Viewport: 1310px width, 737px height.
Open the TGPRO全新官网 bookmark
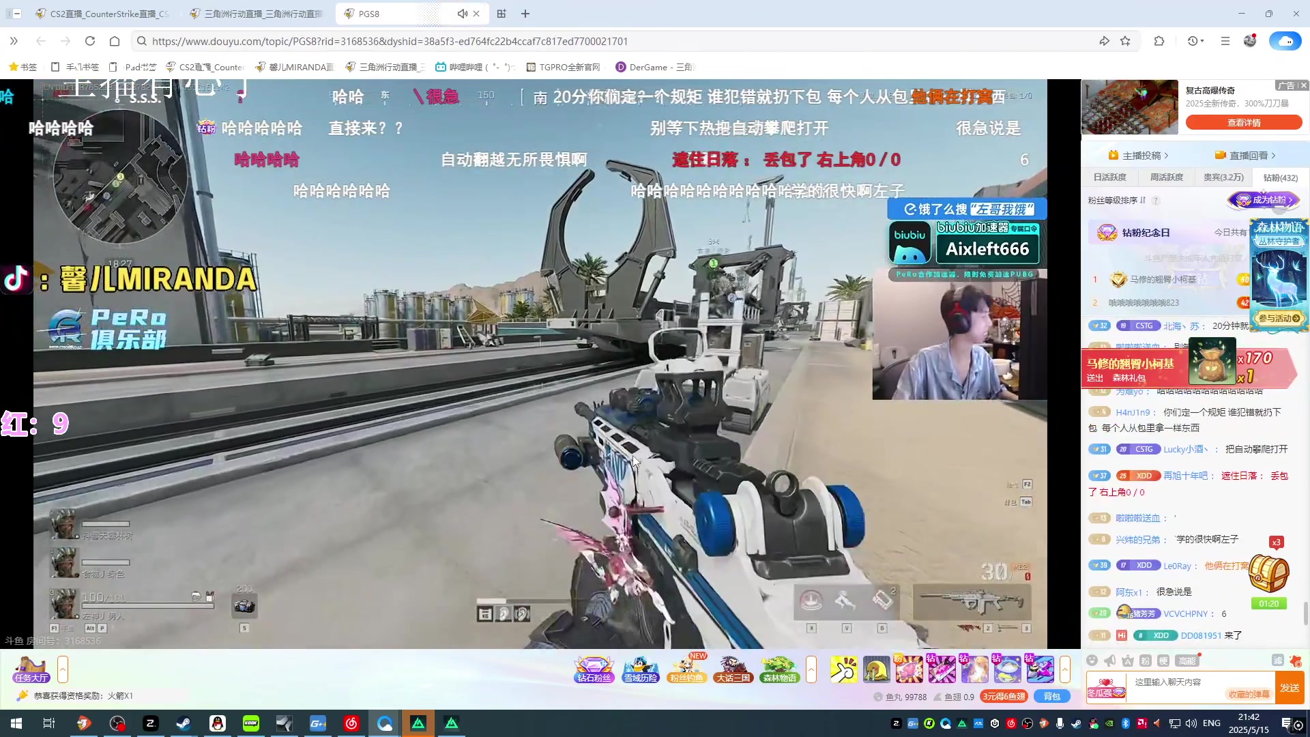coord(563,67)
